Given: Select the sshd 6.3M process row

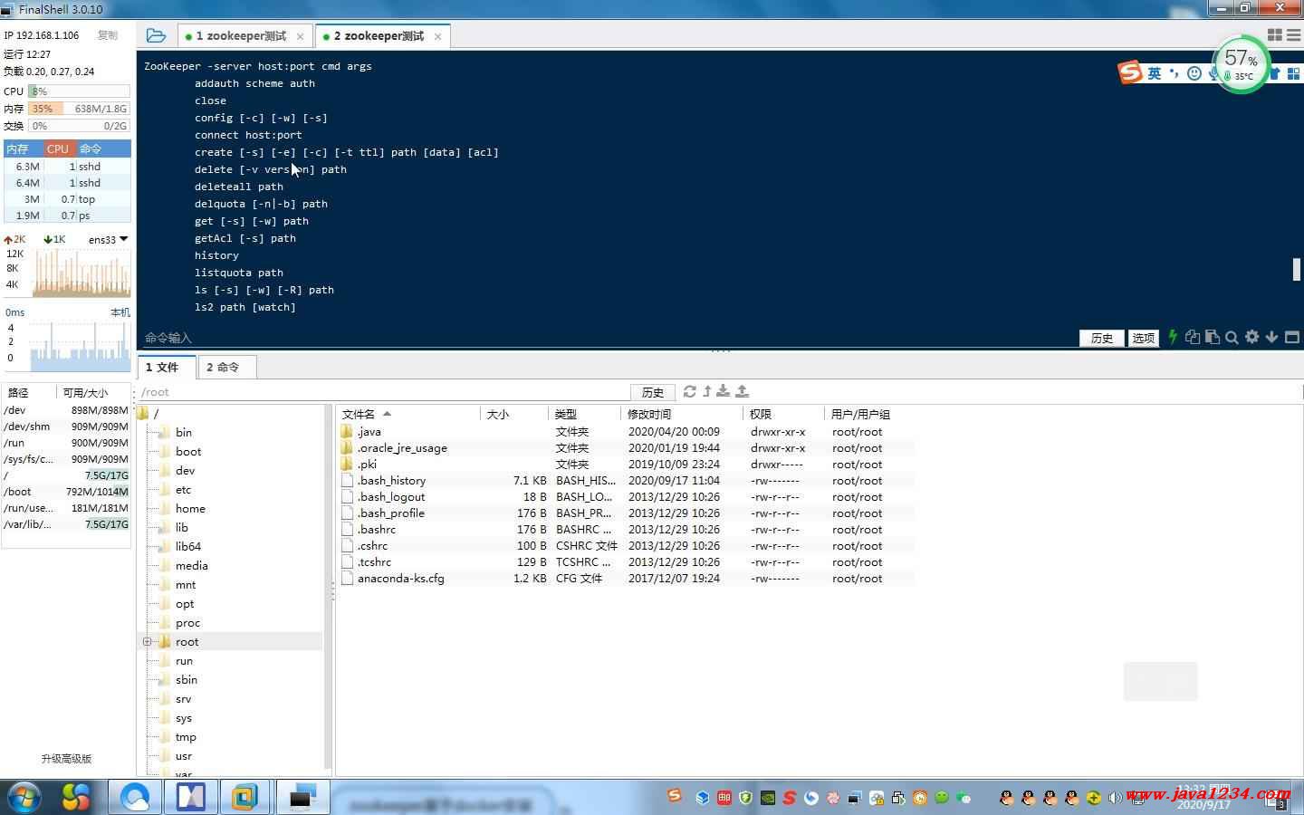Looking at the screenshot, I should click(x=67, y=167).
